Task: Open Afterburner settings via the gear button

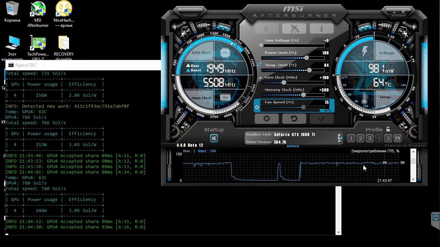Action: click(266, 118)
